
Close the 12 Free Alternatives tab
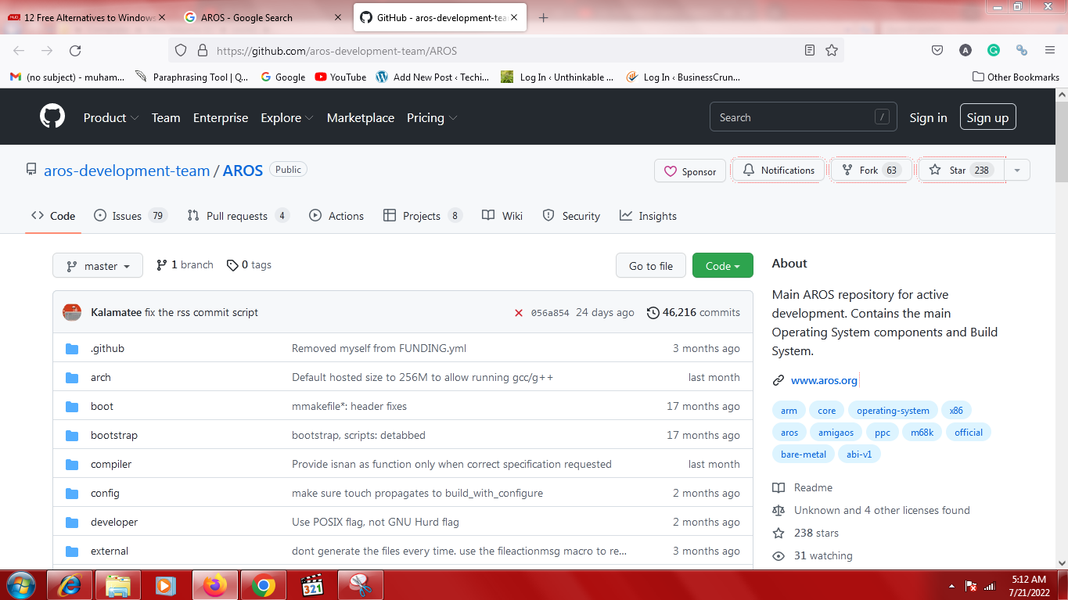point(162,17)
